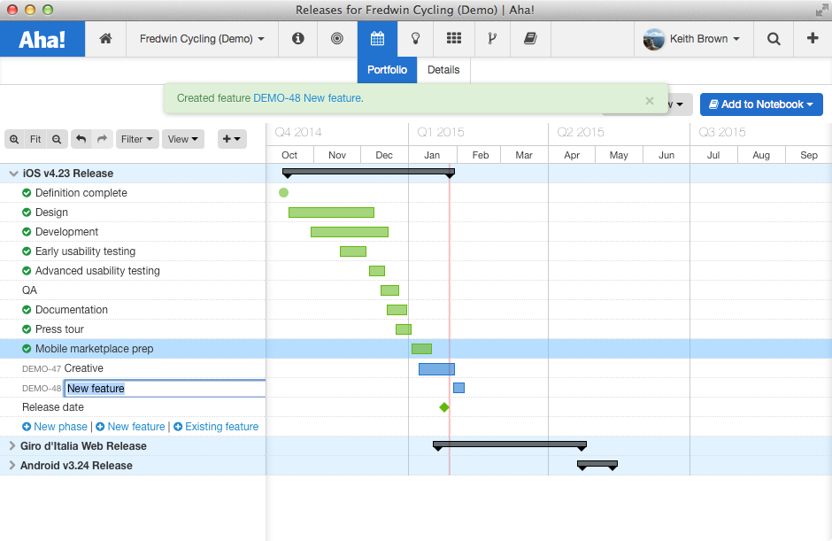Select the Release date row
The width and height of the screenshot is (832, 541).
pos(133,407)
